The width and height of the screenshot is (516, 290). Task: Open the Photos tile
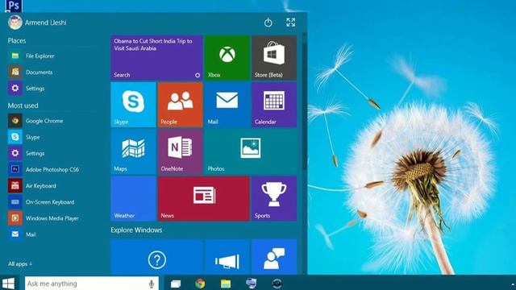pos(251,151)
